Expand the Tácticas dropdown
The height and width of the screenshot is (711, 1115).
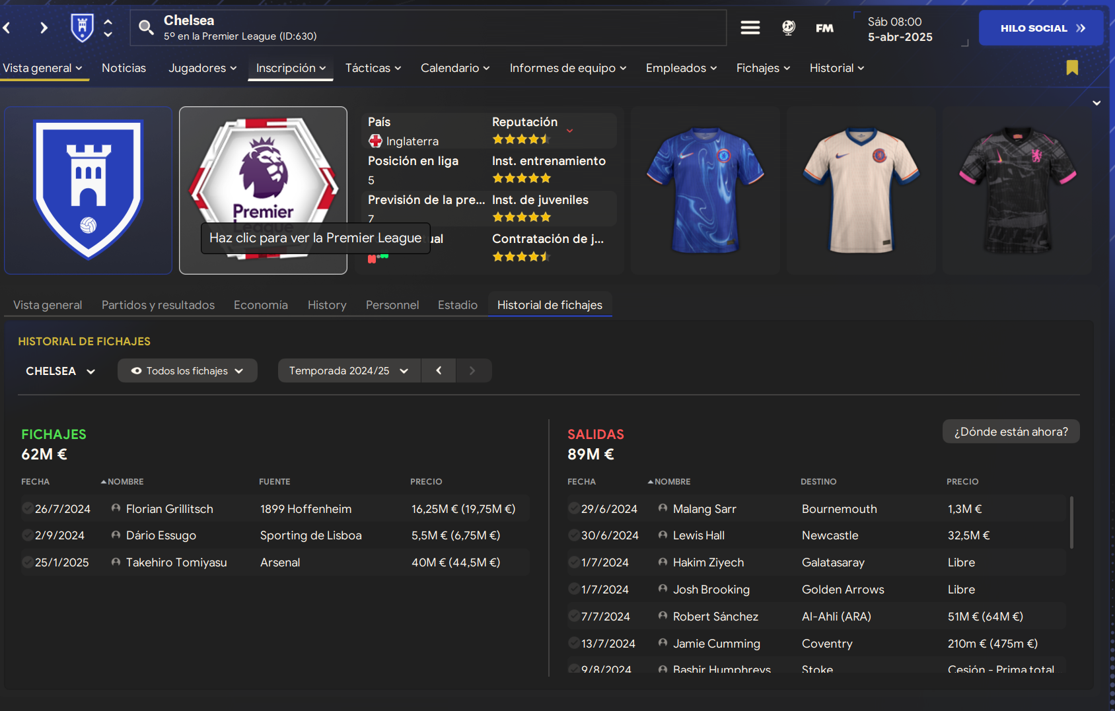tap(373, 68)
